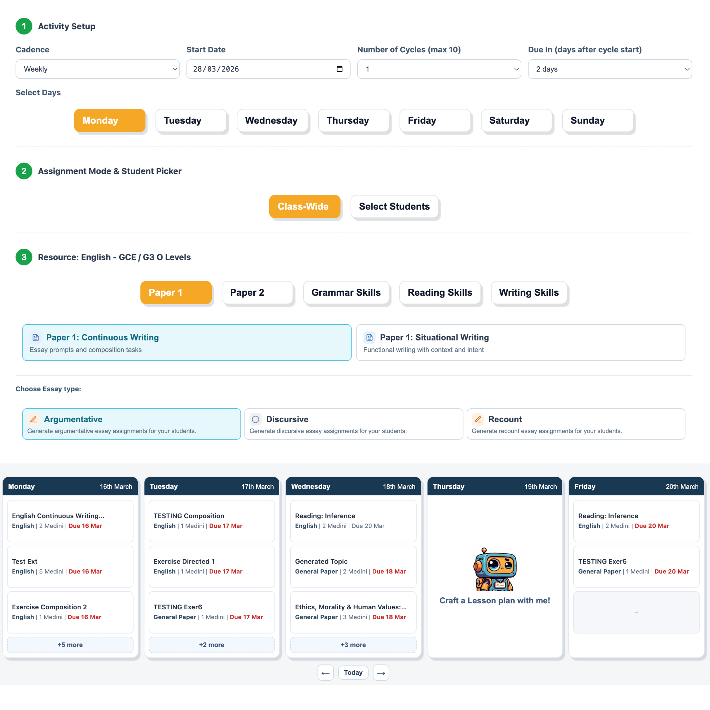
Task: Open the Cadence dropdown
Action: coord(97,69)
